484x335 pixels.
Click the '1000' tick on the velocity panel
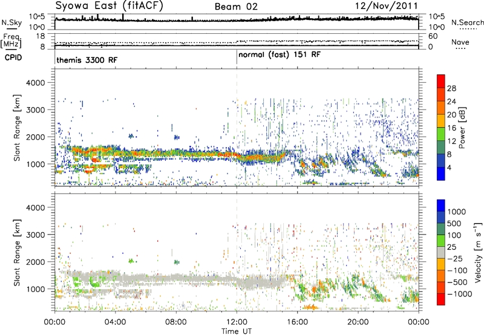[35, 289]
